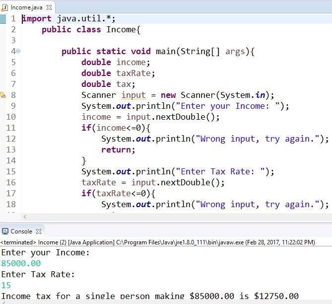Screen dimensions: 332x304
Task: Click the 'double income;' declaration on line 5
Action: (x=116, y=62)
